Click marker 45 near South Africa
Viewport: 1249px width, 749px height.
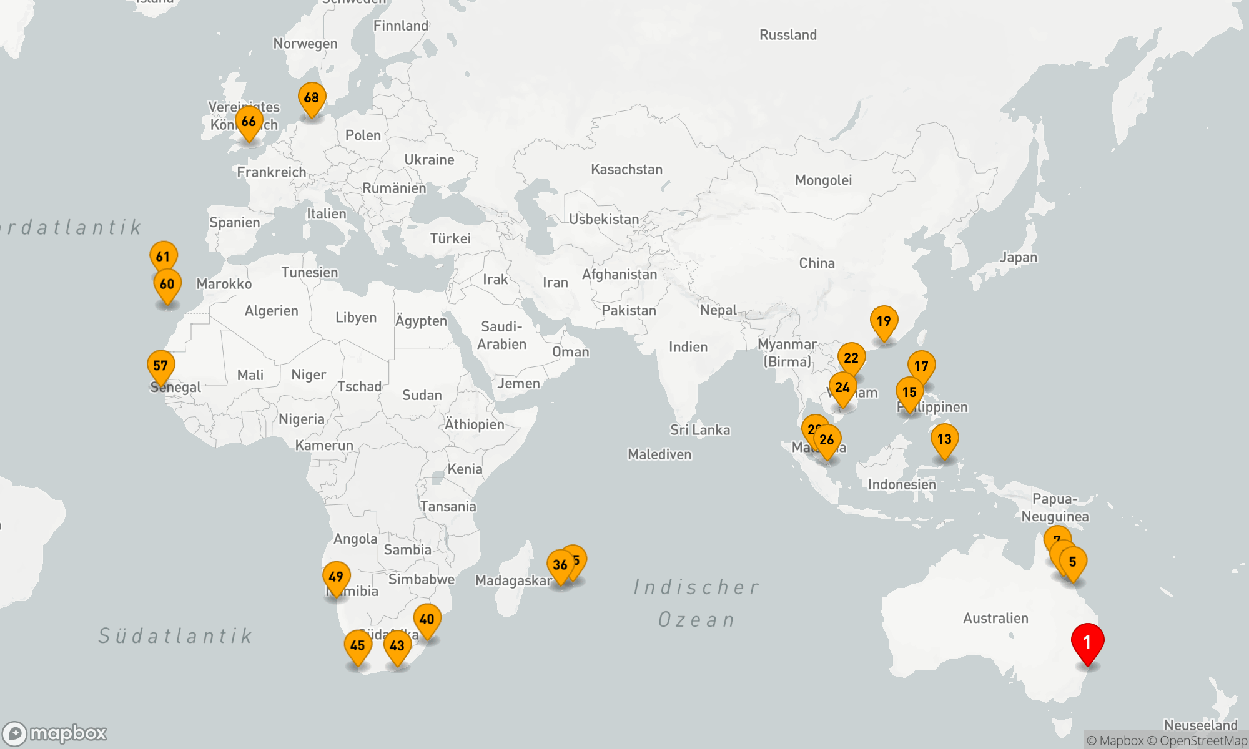pyautogui.click(x=358, y=645)
